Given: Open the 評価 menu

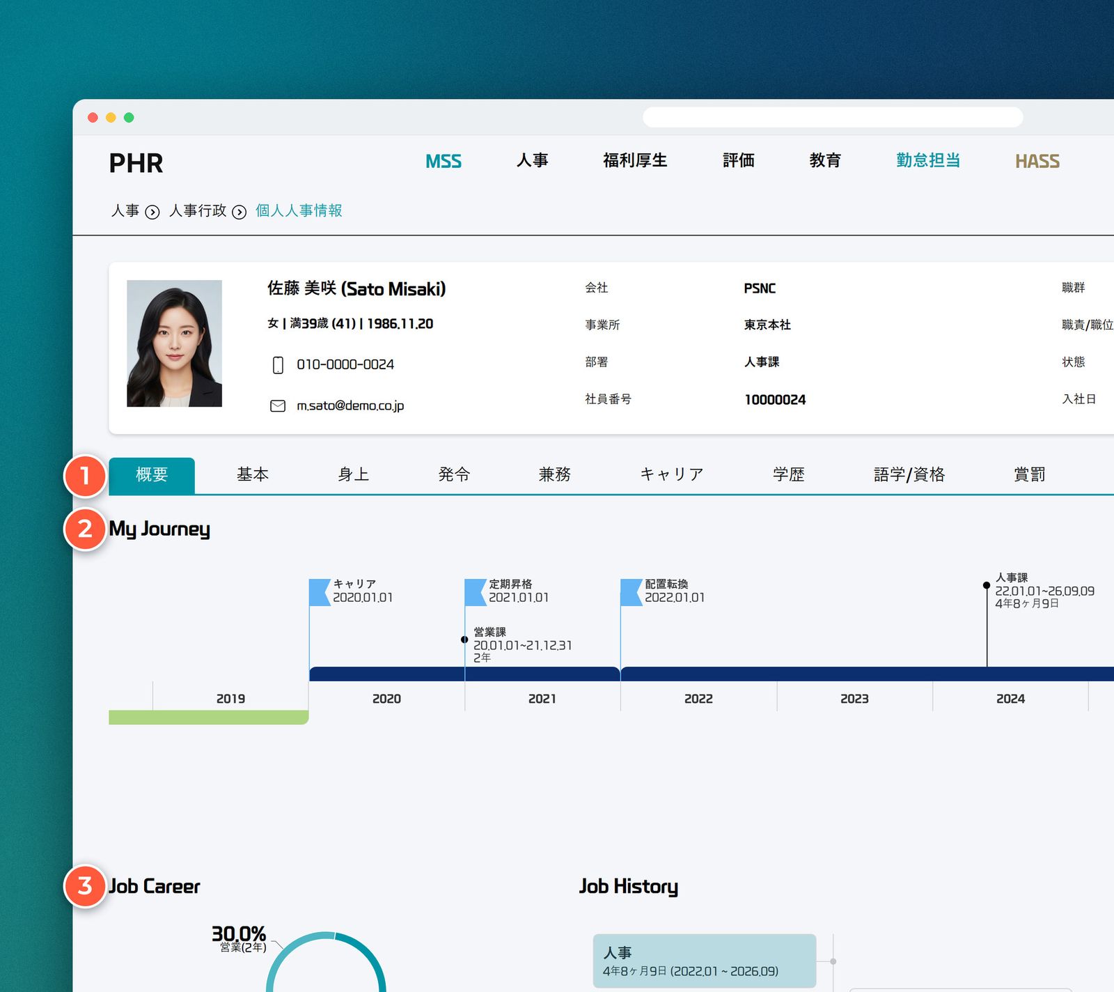Looking at the screenshot, I should click(x=739, y=160).
